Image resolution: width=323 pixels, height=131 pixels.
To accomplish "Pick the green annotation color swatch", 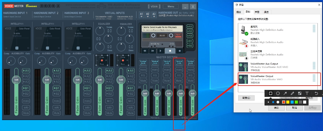I will (296, 102).
